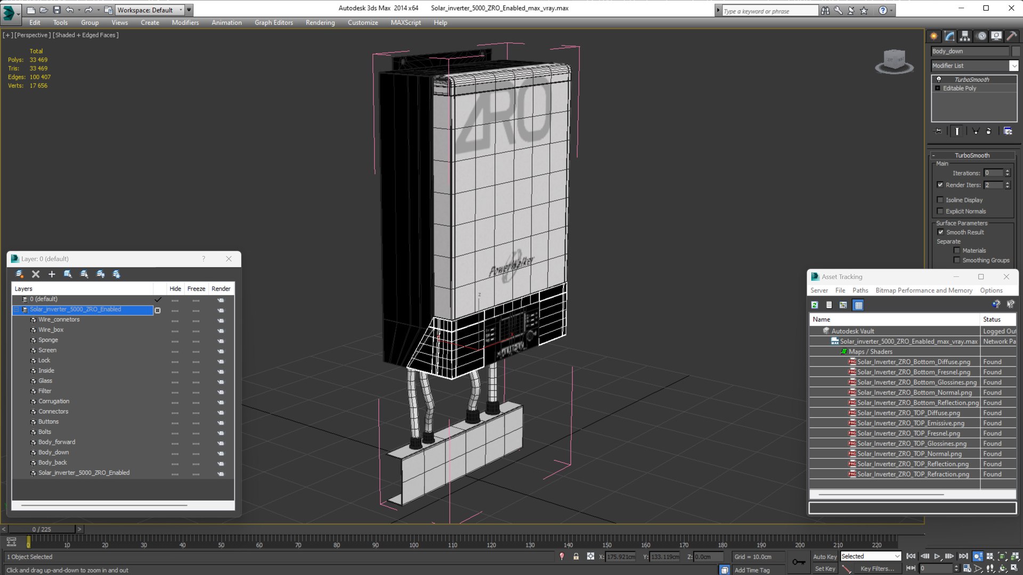Viewport: 1023px width, 575px height.
Task: Open Bitmap Performance and Memory menu
Action: (923, 290)
